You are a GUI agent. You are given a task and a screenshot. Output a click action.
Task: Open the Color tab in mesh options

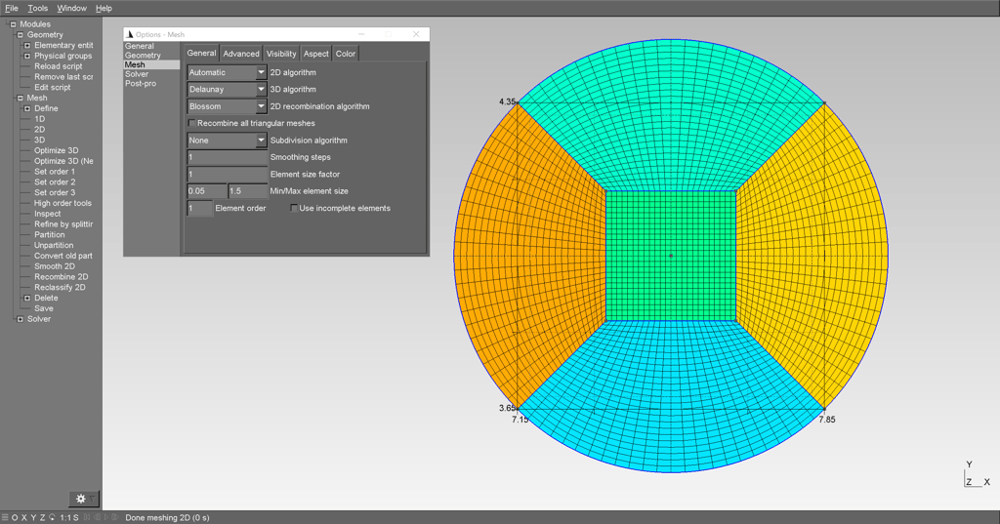[346, 54]
